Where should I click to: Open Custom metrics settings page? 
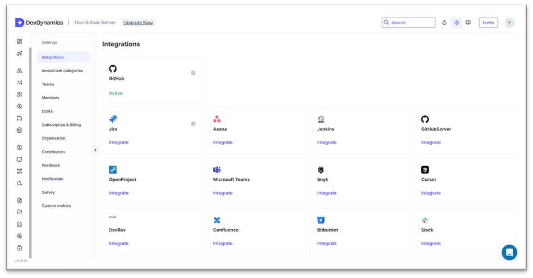click(56, 206)
